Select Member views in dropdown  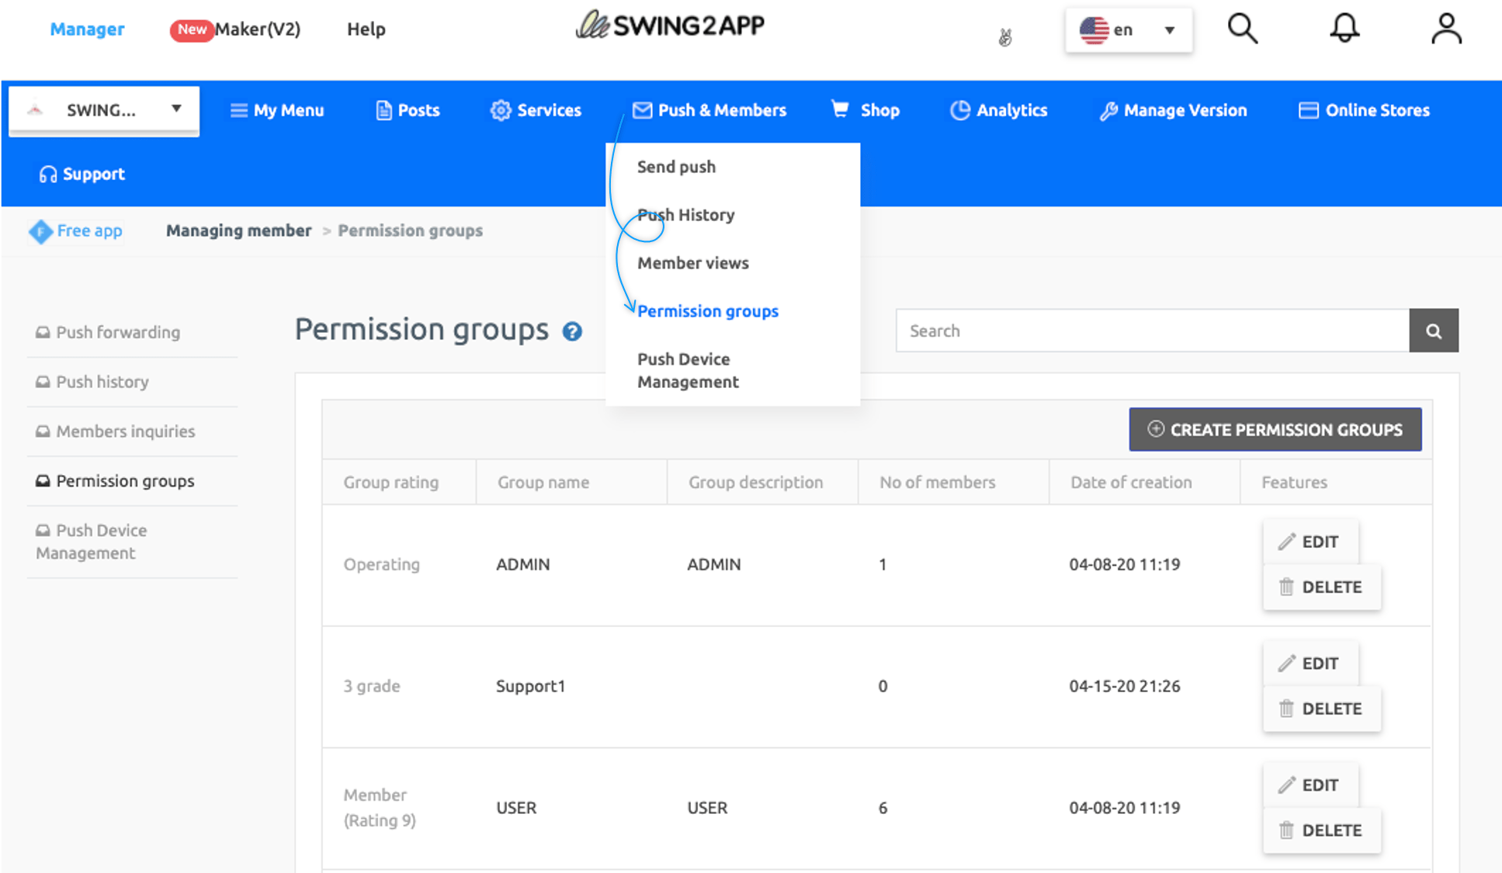click(692, 263)
